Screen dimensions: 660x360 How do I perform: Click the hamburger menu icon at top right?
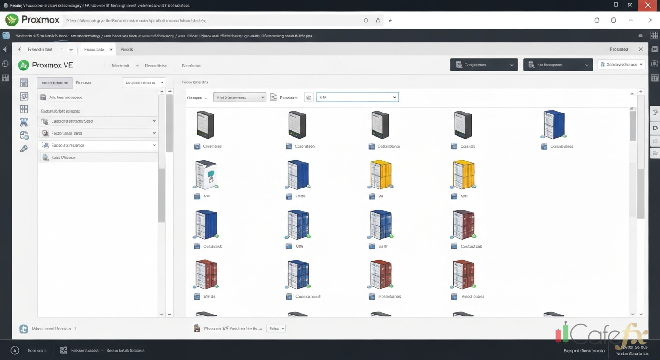click(x=640, y=35)
